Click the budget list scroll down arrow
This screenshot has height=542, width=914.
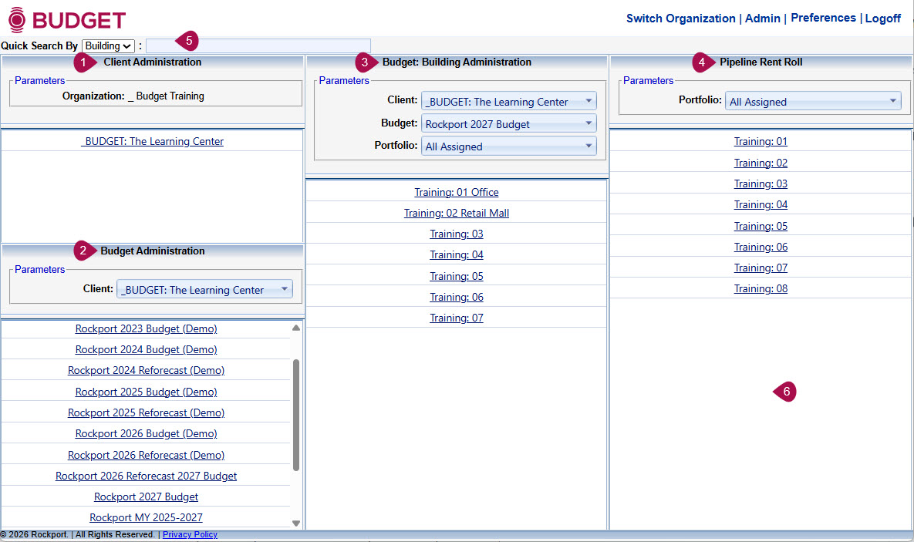296,523
